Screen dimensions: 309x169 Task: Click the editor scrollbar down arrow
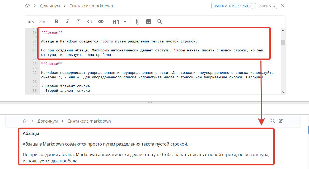(283, 92)
